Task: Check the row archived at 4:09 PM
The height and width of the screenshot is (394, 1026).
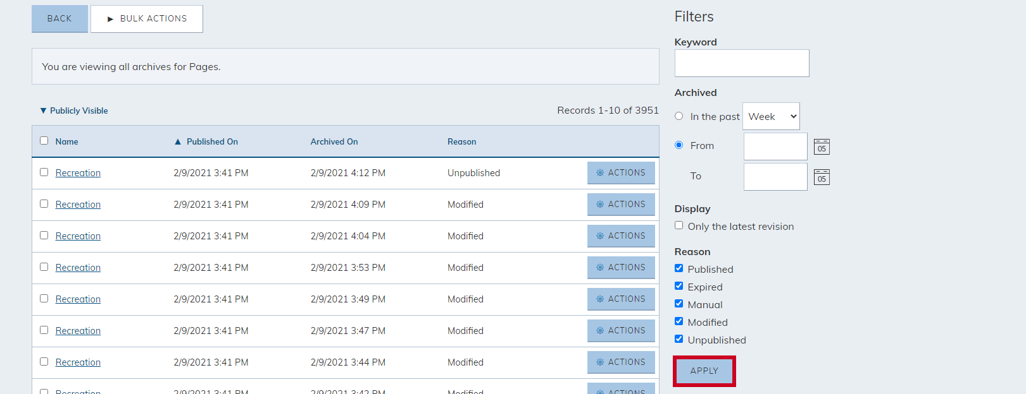Action: [x=44, y=204]
